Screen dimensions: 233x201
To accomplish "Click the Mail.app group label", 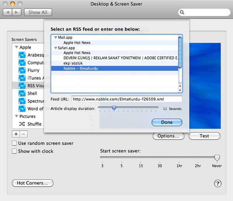I will (x=65, y=37).
